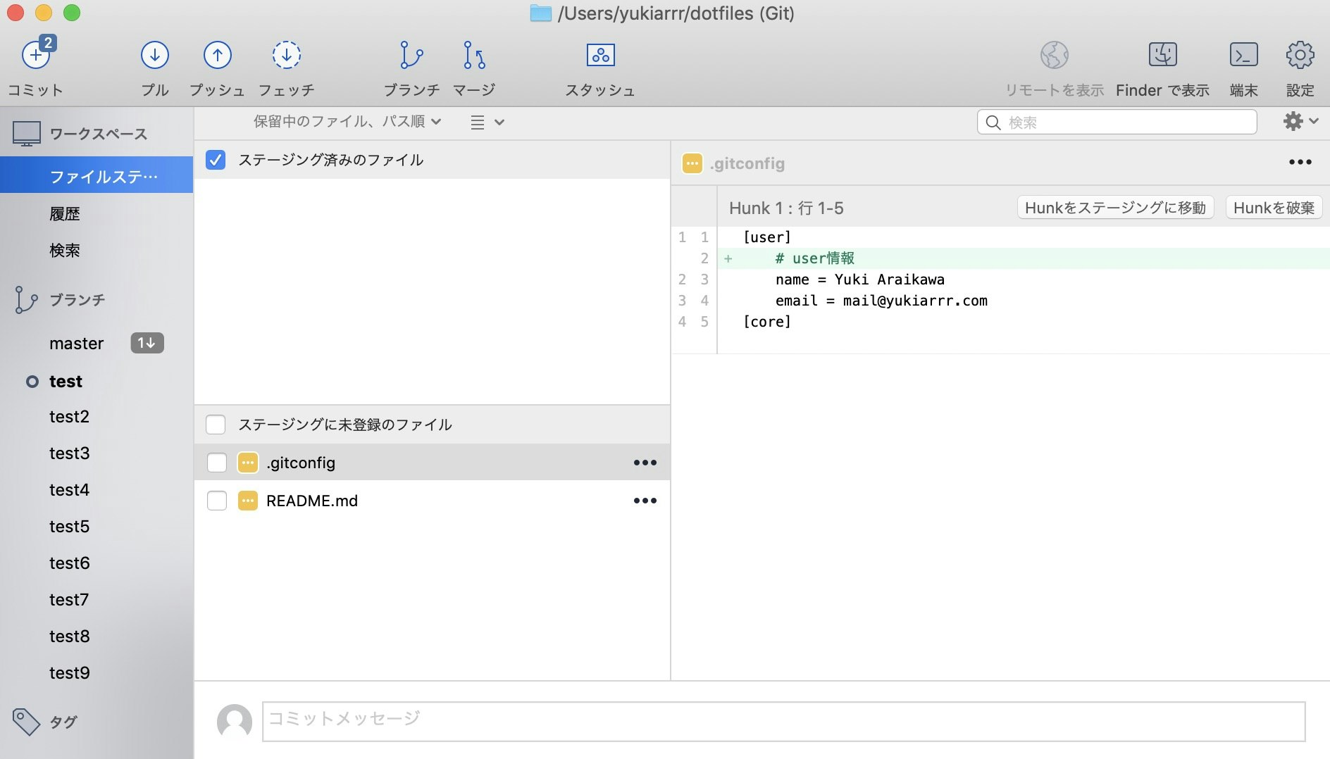
Task: Click the Pull (プル) toolbar icon
Action: coord(155,55)
